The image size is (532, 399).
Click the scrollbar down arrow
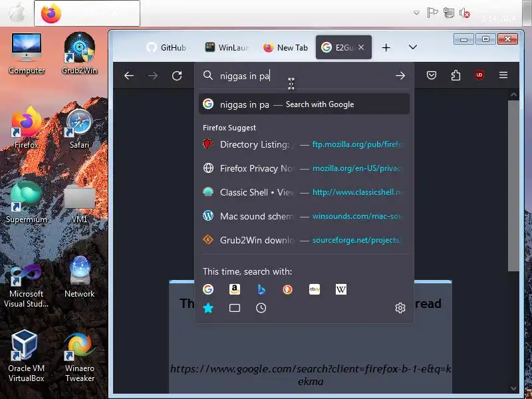point(513,388)
